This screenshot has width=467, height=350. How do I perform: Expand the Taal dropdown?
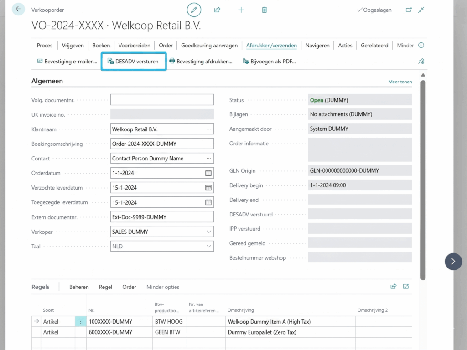point(209,246)
